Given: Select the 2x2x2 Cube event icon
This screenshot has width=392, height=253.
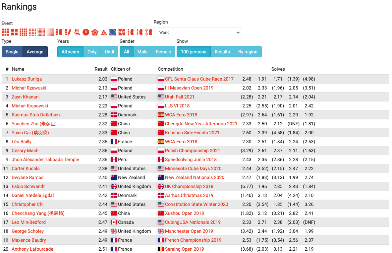Looking at the screenshot, I should [14, 32].
